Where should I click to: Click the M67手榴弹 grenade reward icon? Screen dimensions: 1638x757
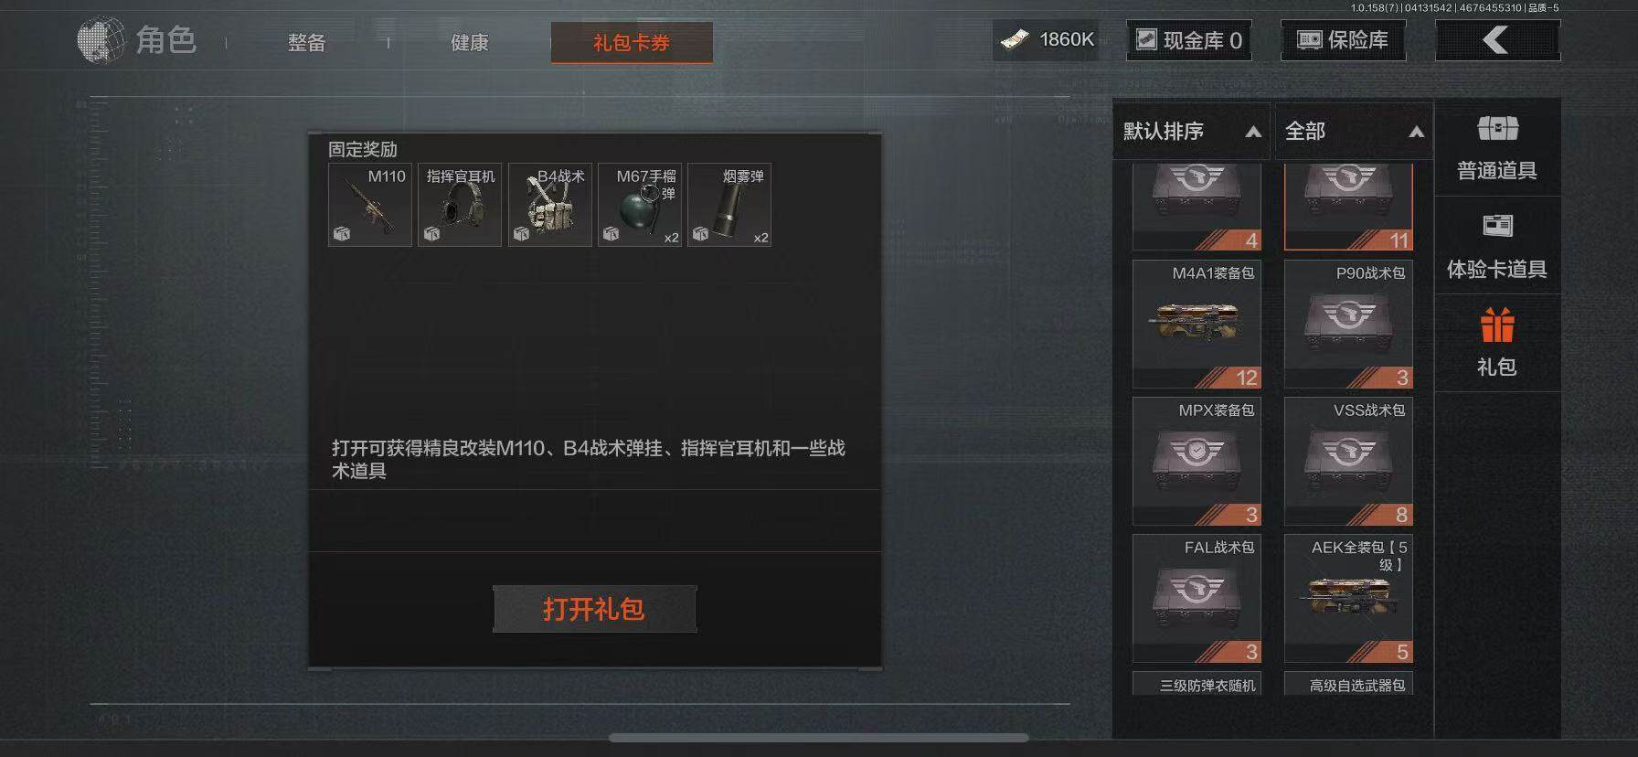point(640,205)
